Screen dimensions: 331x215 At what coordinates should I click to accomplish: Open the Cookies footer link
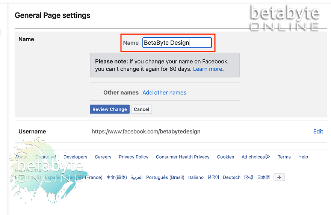225,157
